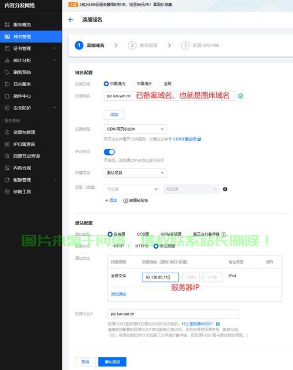
Task: Click the green domain validation check icon
Action: 241,96
